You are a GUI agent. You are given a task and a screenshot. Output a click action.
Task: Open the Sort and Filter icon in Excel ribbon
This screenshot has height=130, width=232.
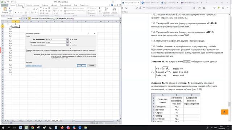[x=106, y=9]
